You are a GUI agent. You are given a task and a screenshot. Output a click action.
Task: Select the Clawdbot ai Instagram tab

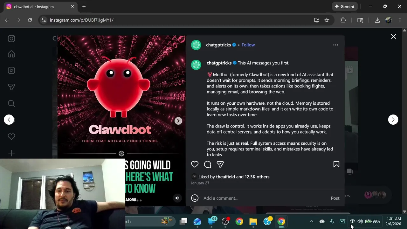(40, 7)
